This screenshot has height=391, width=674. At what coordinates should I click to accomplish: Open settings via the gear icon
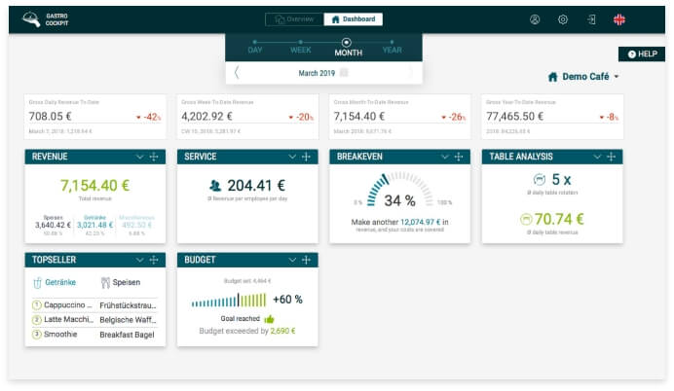(563, 19)
